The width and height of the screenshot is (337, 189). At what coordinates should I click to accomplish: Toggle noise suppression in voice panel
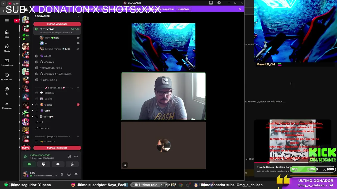point(70,156)
